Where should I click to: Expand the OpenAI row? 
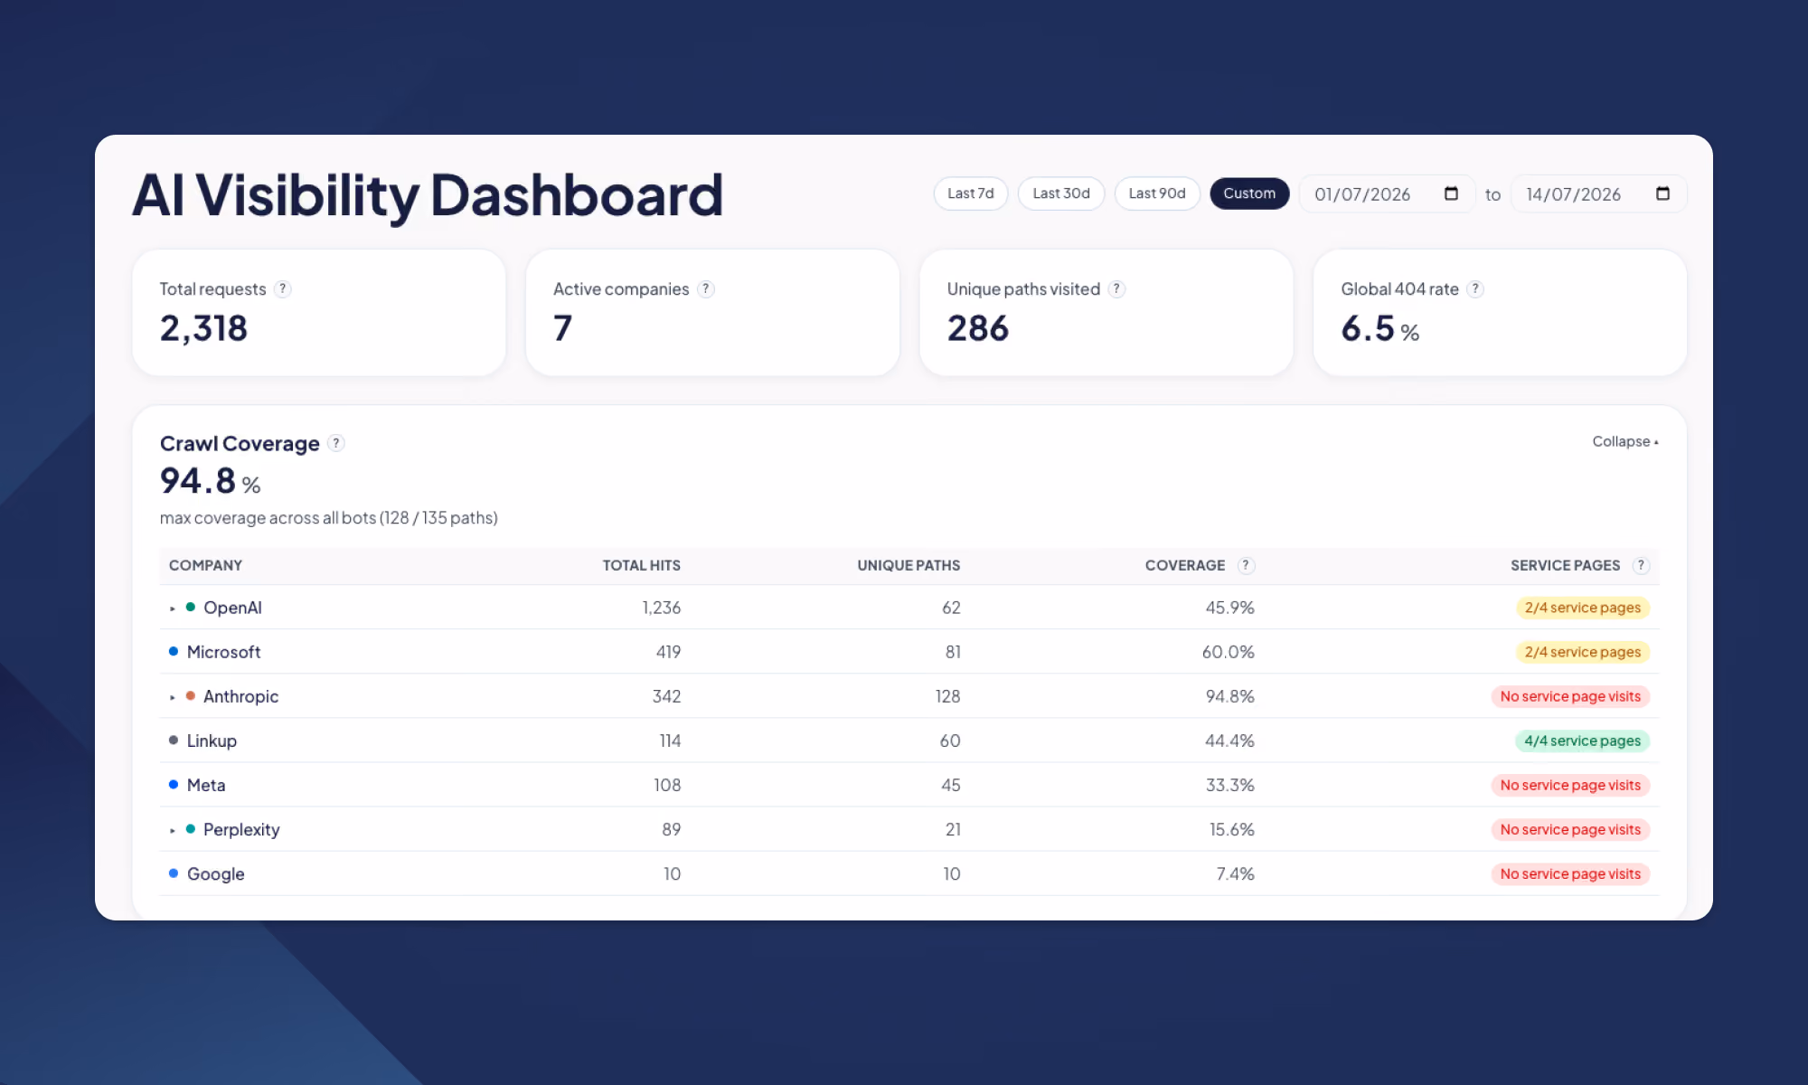point(172,609)
